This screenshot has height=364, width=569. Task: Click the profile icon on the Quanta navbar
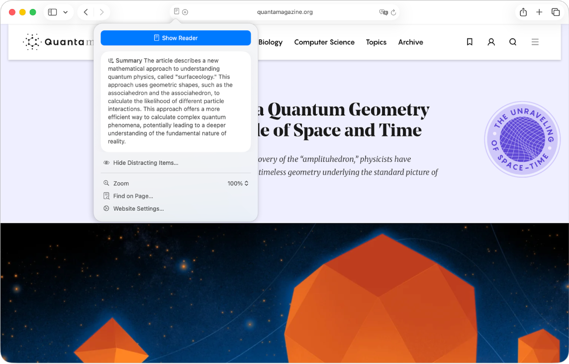(491, 42)
